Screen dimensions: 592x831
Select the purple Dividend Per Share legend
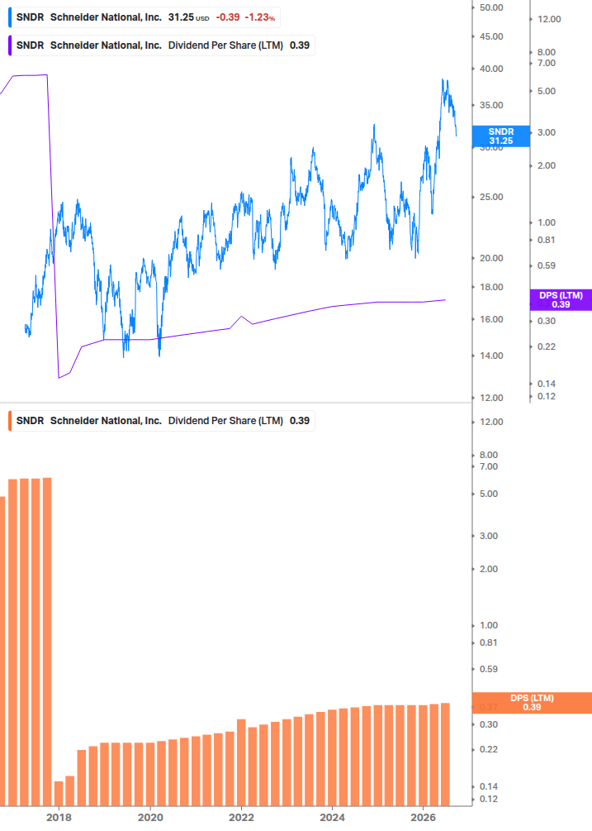pyautogui.click(x=161, y=45)
